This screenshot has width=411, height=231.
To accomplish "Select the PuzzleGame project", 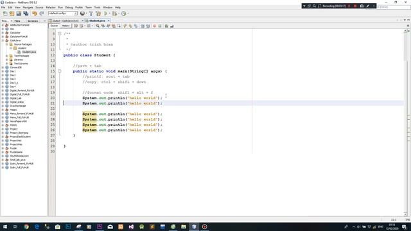I will point(16,152).
